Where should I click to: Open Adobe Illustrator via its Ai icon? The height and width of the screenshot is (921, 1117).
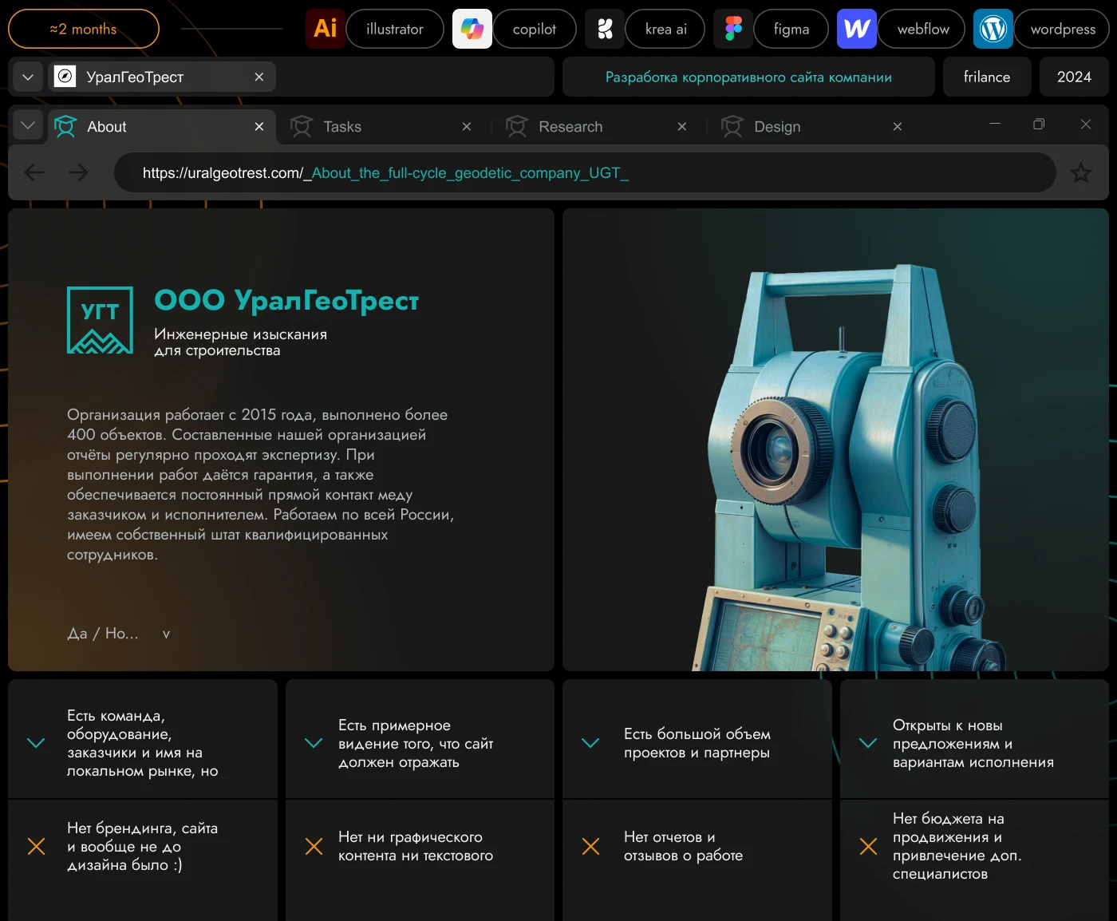pos(325,29)
